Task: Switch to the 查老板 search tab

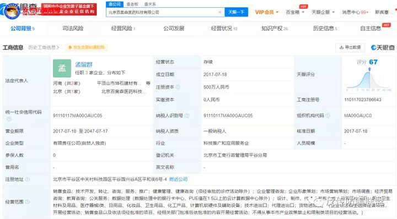Action: [x=132, y=4]
